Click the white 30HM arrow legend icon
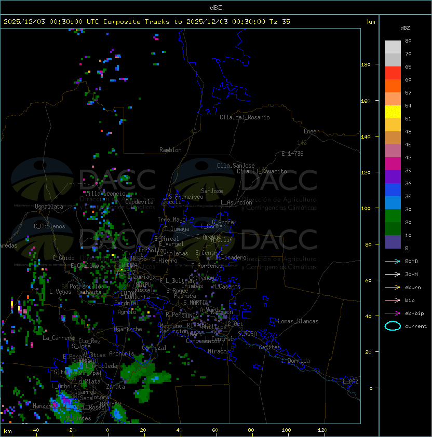This screenshot has height=437, width=432. tap(393, 274)
